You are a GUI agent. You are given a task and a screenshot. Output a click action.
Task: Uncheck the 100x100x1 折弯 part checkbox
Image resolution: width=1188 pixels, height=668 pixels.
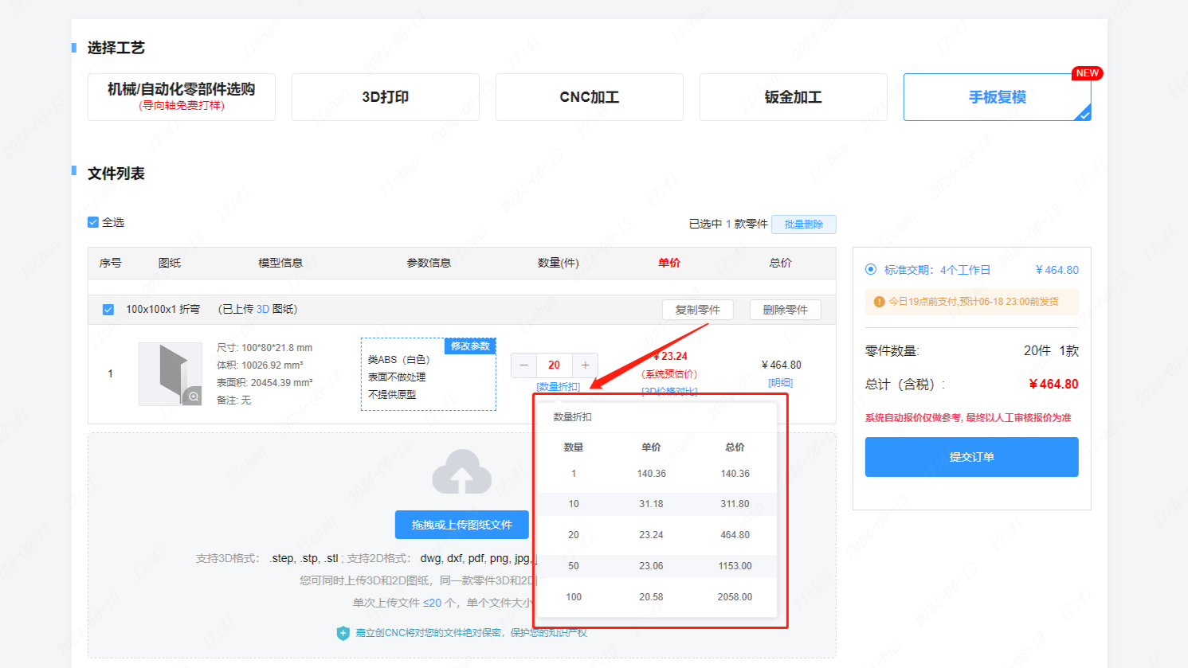click(108, 310)
